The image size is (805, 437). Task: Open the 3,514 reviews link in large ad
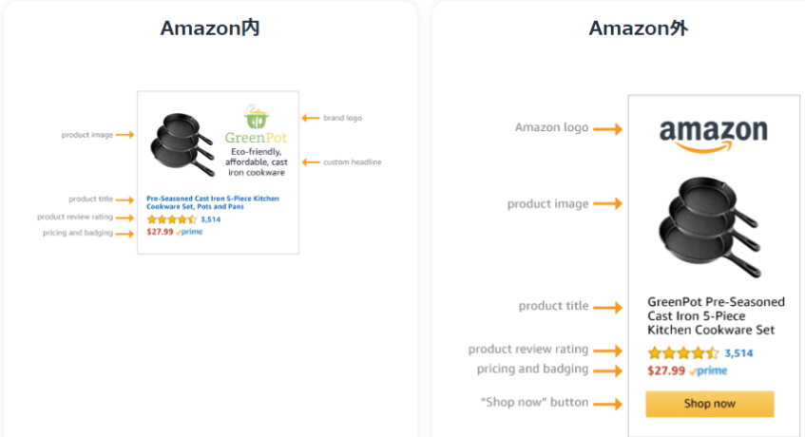pyautogui.click(x=738, y=352)
